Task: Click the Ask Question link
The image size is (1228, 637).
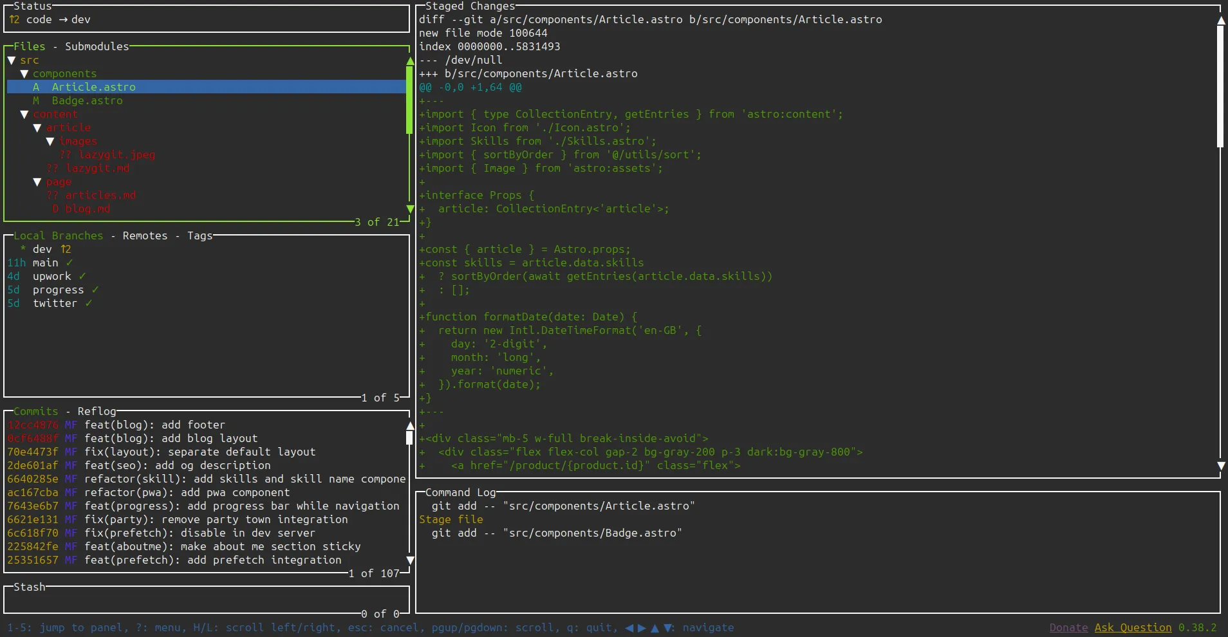Action: coord(1133,628)
